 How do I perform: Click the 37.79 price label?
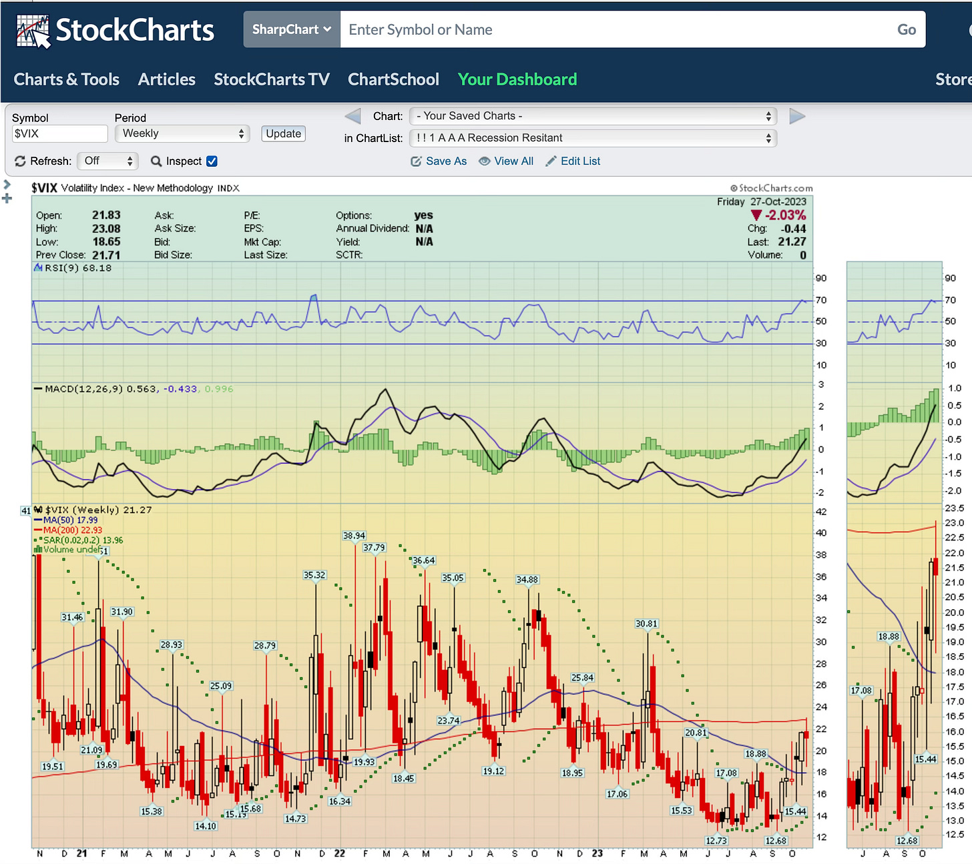click(x=374, y=548)
